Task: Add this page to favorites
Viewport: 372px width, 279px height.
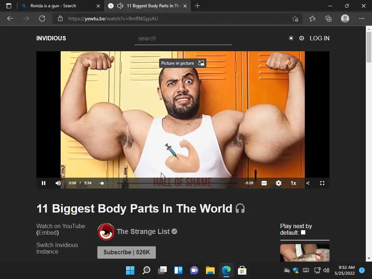Action: point(295,19)
